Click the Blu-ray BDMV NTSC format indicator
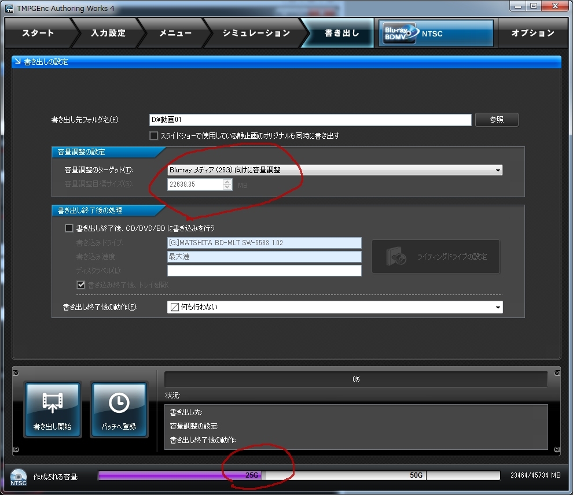 click(x=436, y=33)
